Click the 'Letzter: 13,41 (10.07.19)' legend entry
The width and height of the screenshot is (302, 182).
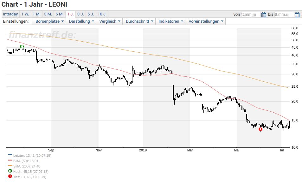pyautogui.click(x=32, y=156)
